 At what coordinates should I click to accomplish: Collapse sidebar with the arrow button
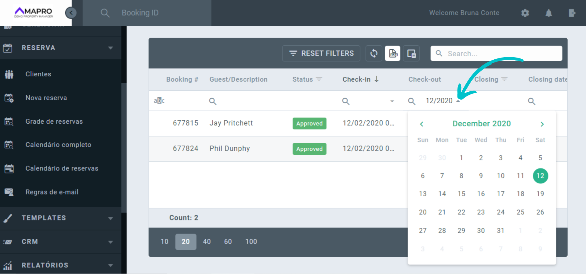[x=71, y=13]
